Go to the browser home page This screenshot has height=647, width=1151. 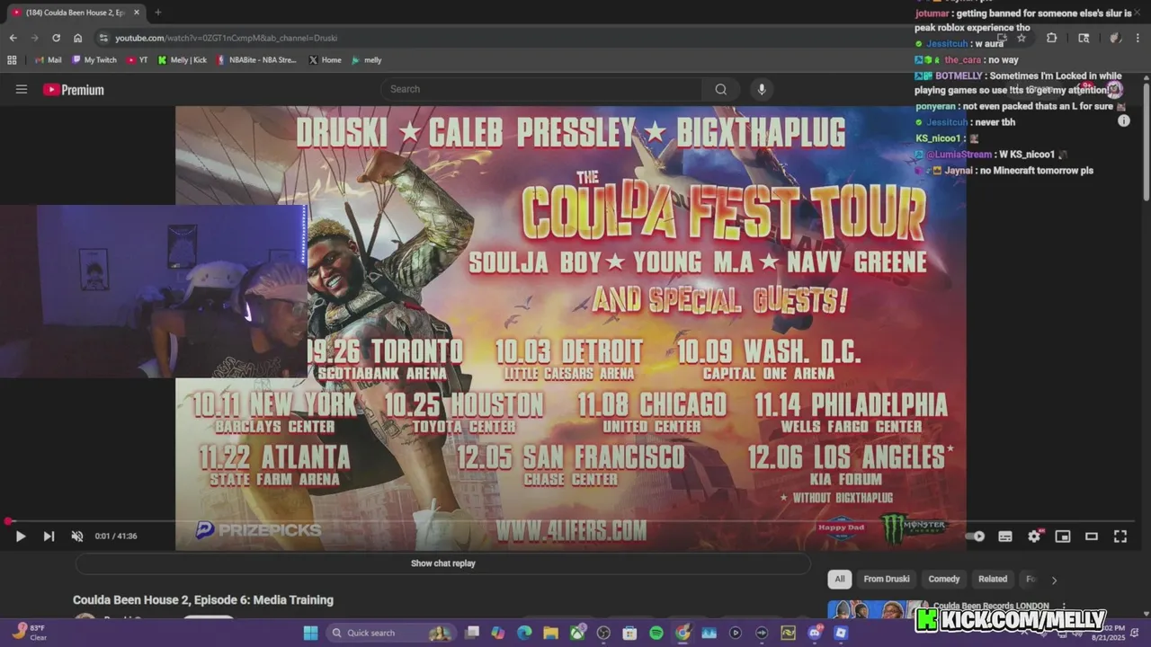[x=78, y=38]
